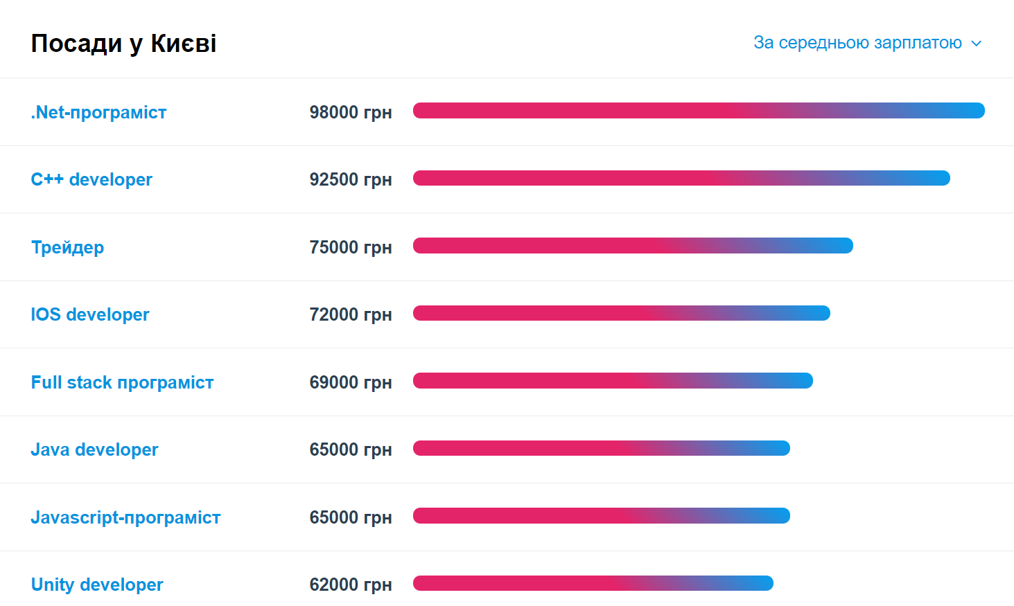Viewport: 1014px width, 606px height.
Task: Click the Трейдер salary bar
Action: (x=633, y=246)
